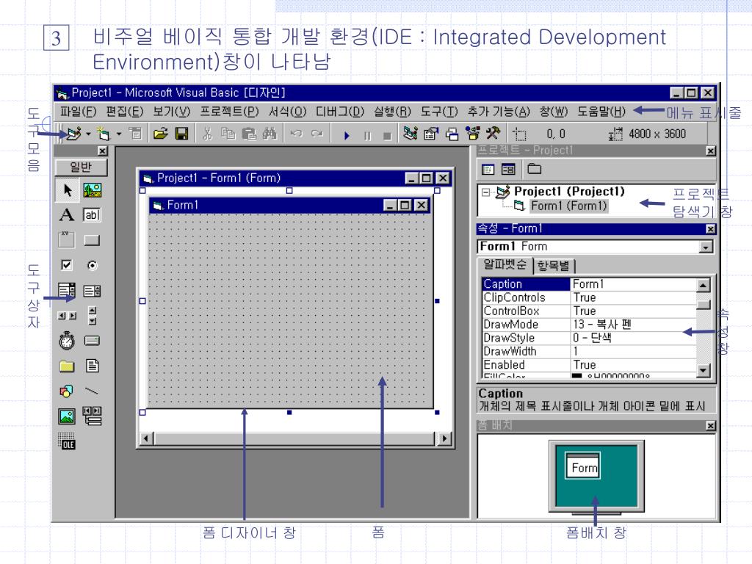Select the PictureBox control tool

[92, 190]
